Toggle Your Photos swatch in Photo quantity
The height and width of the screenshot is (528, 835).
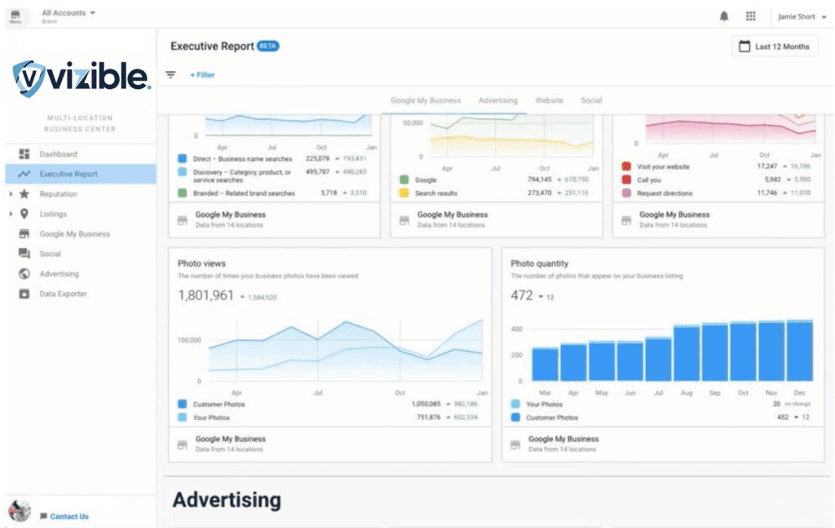click(515, 404)
